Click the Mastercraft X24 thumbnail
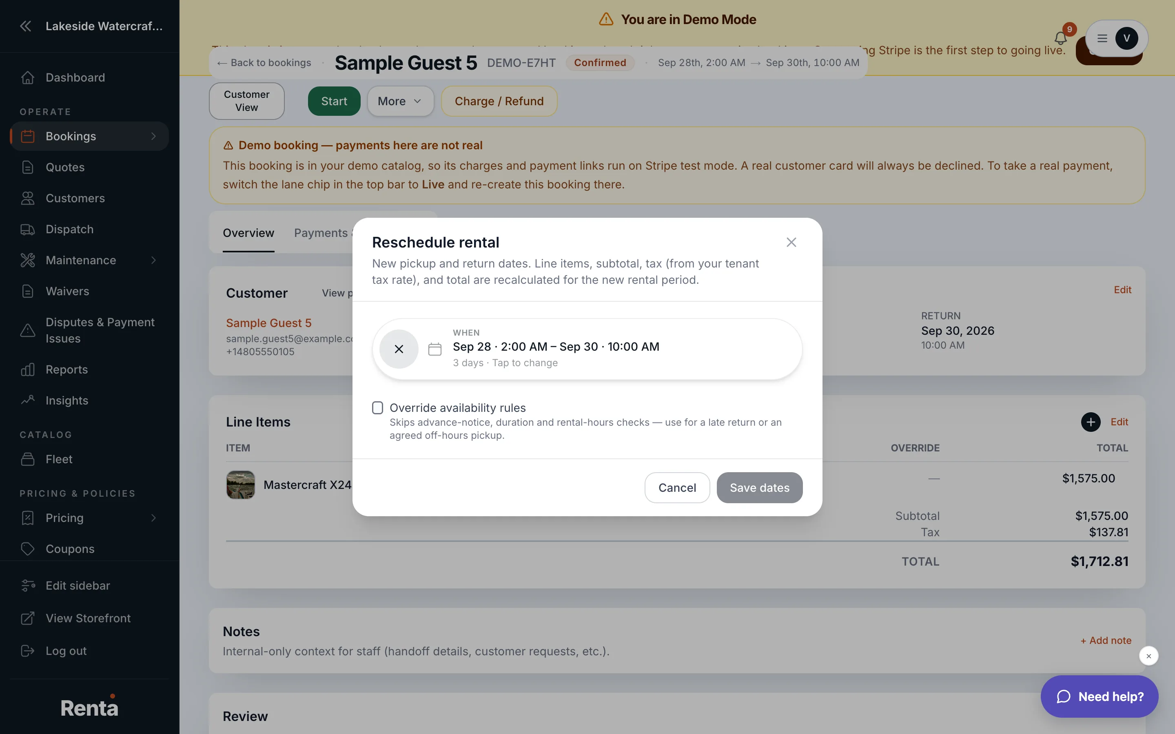Image resolution: width=1175 pixels, height=734 pixels. click(x=241, y=484)
